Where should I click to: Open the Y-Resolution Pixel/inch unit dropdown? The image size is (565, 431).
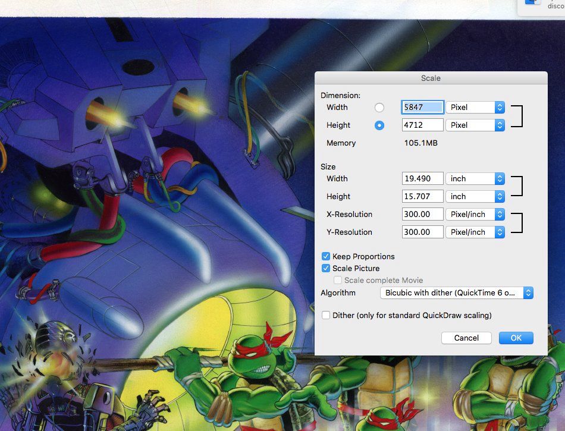tap(475, 232)
